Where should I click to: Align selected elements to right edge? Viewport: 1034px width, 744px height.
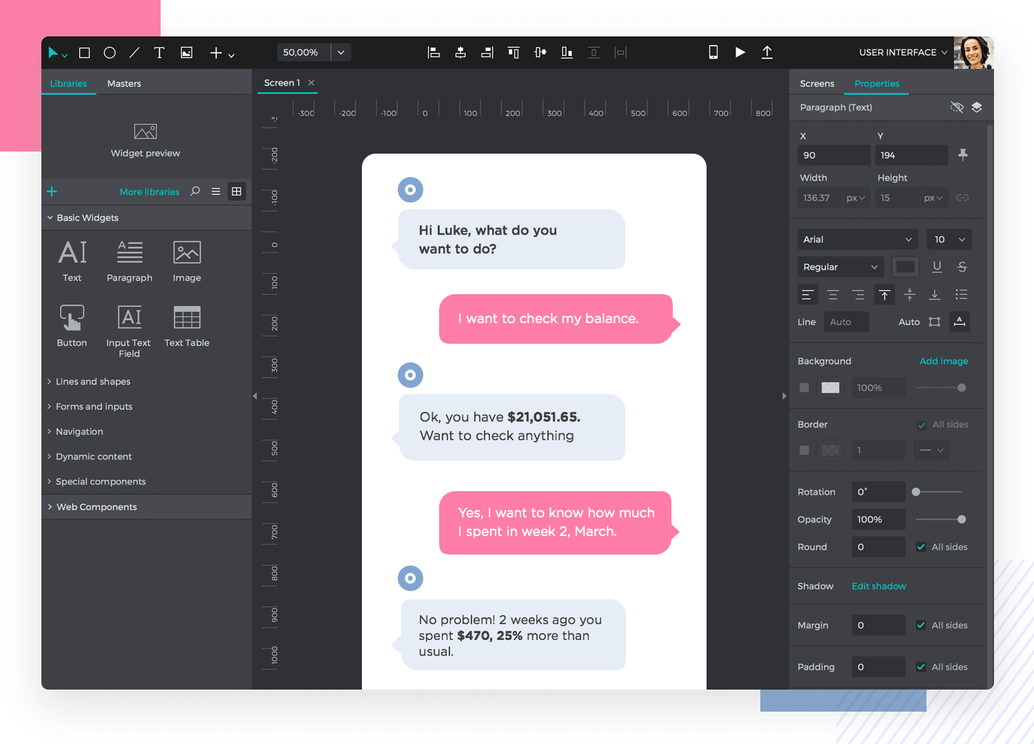tap(487, 52)
